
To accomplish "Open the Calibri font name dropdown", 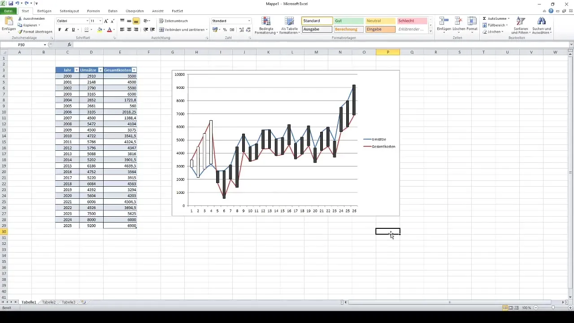I will (x=87, y=21).
